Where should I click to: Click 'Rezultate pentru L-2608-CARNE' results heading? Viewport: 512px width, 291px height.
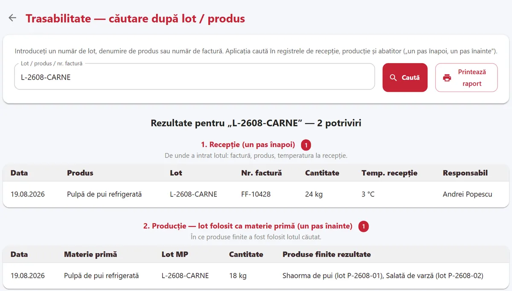click(x=256, y=124)
